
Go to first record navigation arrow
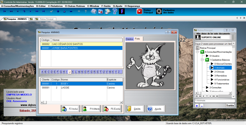(x=4, y=11)
